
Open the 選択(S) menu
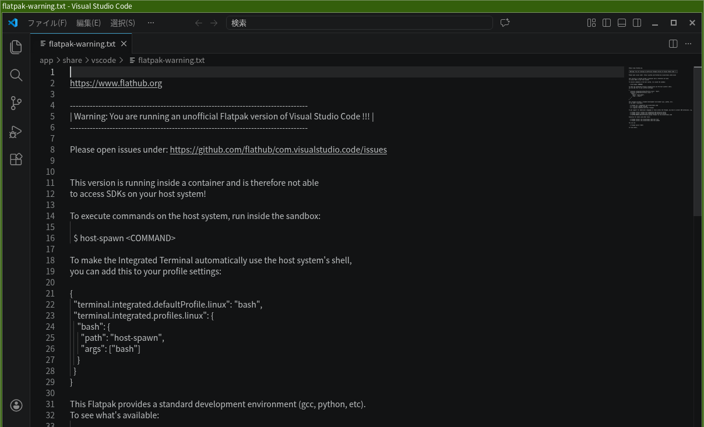(122, 23)
